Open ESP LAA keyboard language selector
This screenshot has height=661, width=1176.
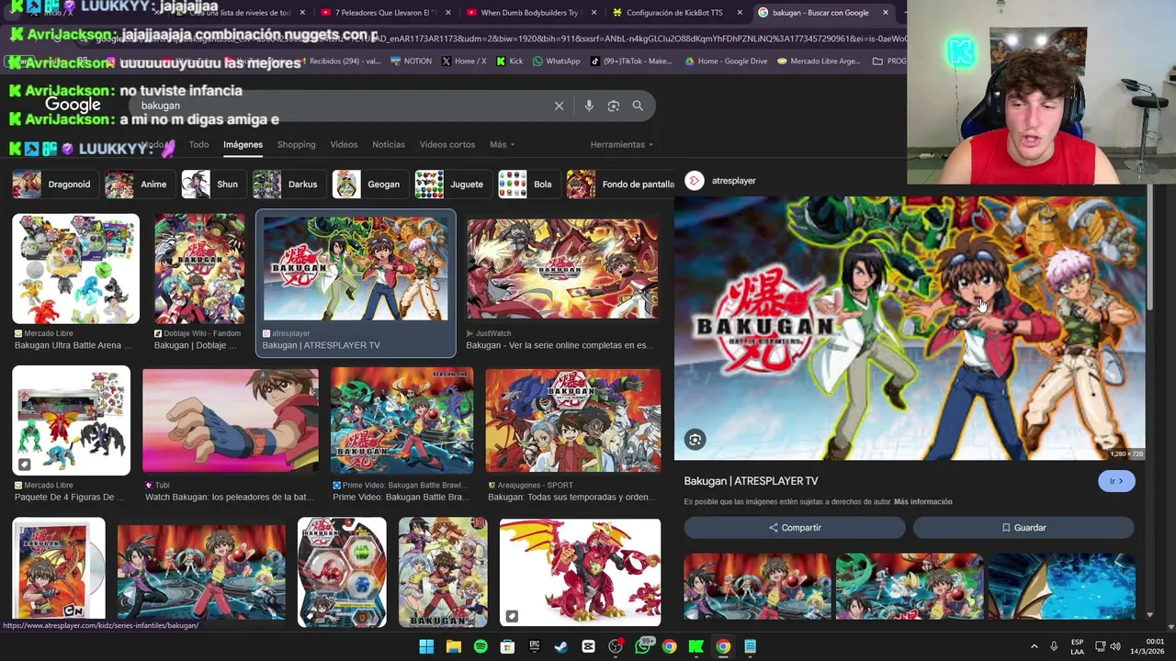click(1077, 646)
